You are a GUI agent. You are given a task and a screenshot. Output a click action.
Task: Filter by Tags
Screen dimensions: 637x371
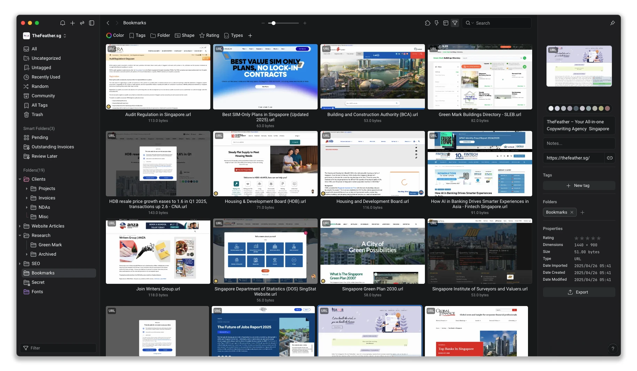pos(137,35)
